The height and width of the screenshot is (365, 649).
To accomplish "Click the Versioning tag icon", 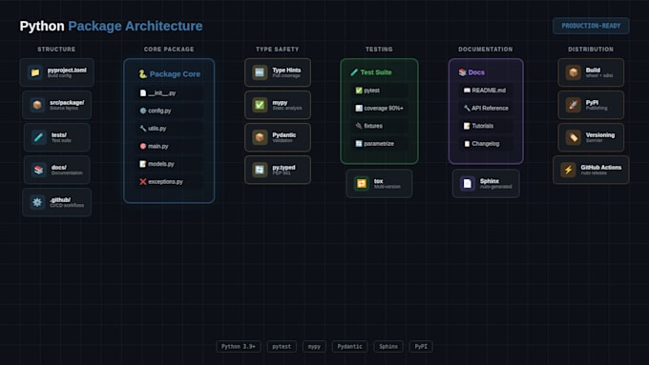I will (x=574, y=137).
